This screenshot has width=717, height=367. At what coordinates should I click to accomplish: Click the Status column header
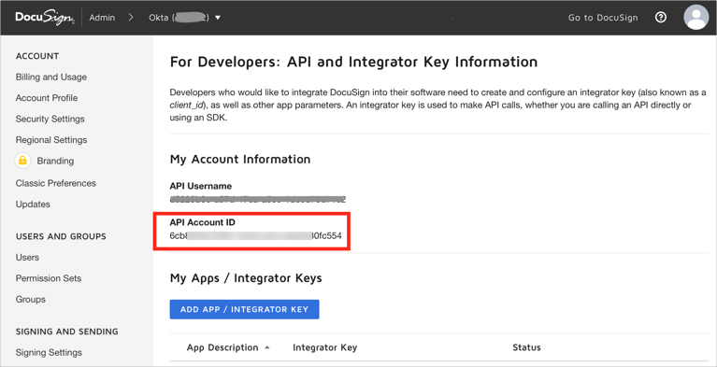click(526, 347)
